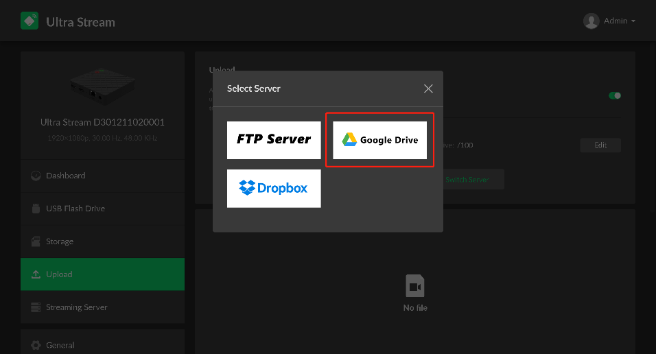Open the Admin account dropdown
The image size is (656, 354).
[619, 21]
